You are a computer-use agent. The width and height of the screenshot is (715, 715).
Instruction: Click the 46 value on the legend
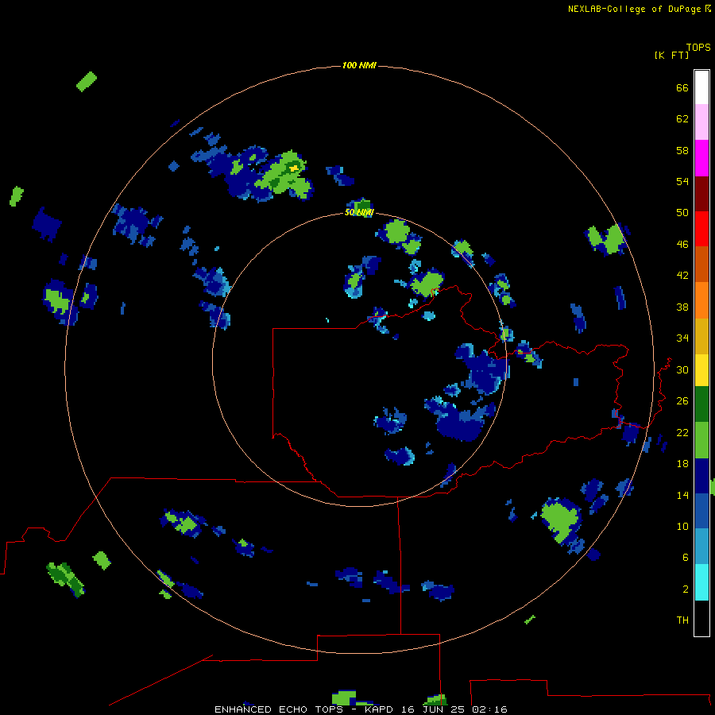[682, 245]
